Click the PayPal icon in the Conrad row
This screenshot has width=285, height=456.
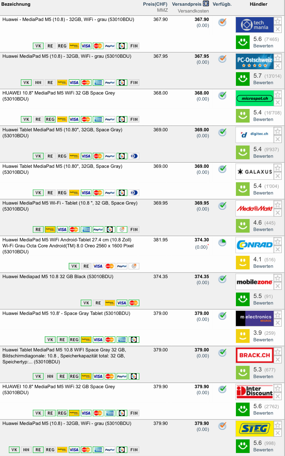122,266
